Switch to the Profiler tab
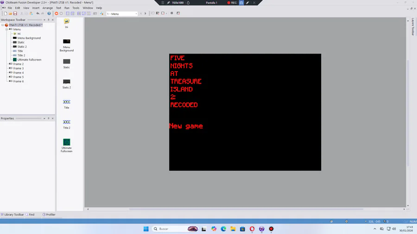Viewport: 417px width, 234px height. tap(49, 215)
